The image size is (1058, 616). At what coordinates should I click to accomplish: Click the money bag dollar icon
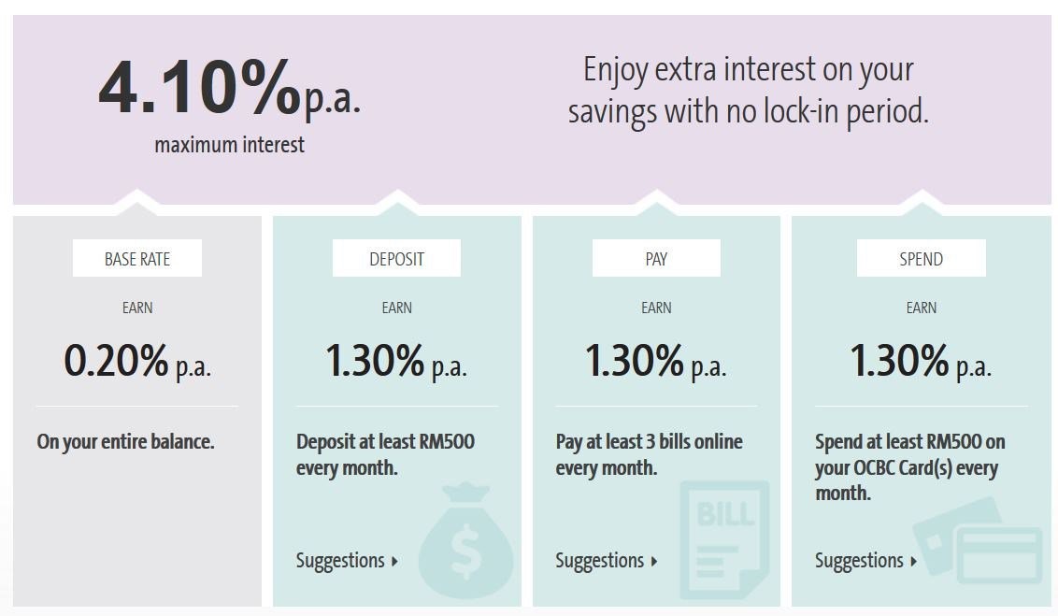[465, 542]
